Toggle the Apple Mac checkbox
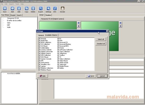145x105 pixels. (40, 41)
